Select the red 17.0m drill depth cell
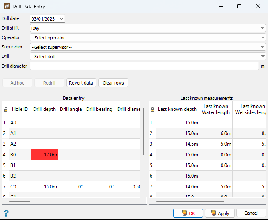 [44, 154]
